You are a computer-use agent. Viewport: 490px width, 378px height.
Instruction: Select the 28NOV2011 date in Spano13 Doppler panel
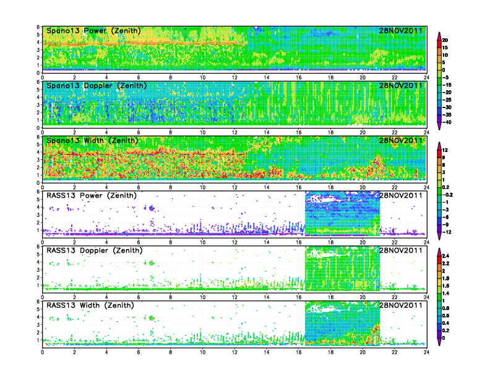tap(401, 86)
